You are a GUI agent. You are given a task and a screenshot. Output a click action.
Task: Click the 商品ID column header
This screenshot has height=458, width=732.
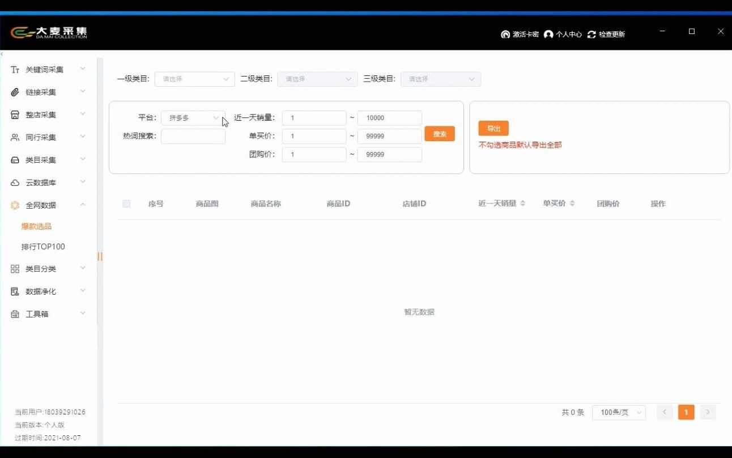tap(338, 203)
